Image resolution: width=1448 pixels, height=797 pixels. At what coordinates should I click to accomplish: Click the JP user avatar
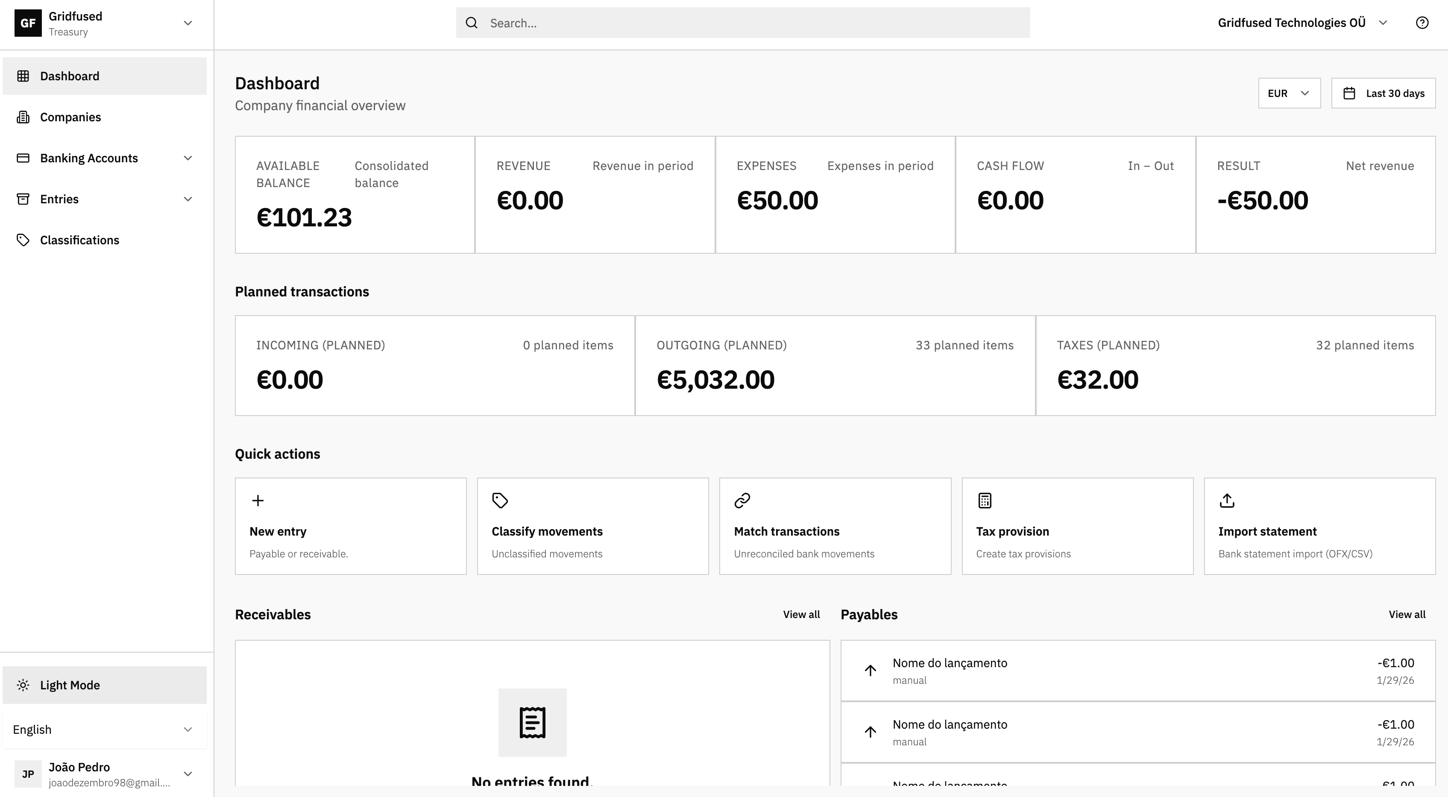pos(27,774)
